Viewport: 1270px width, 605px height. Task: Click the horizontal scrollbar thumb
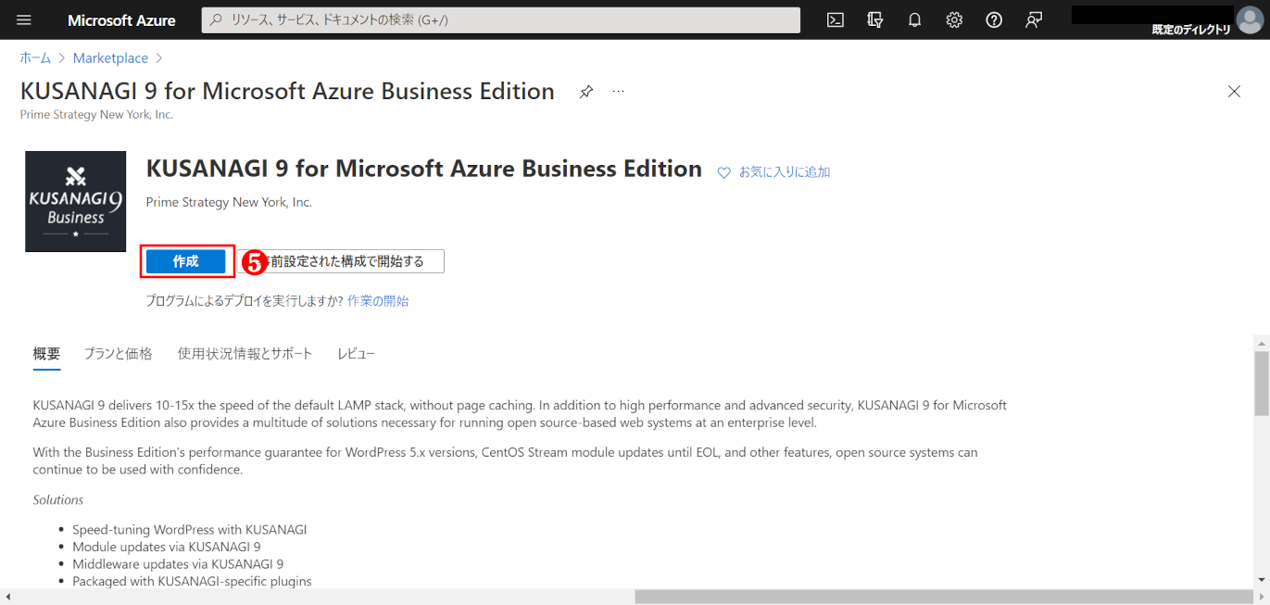[945, 597]
